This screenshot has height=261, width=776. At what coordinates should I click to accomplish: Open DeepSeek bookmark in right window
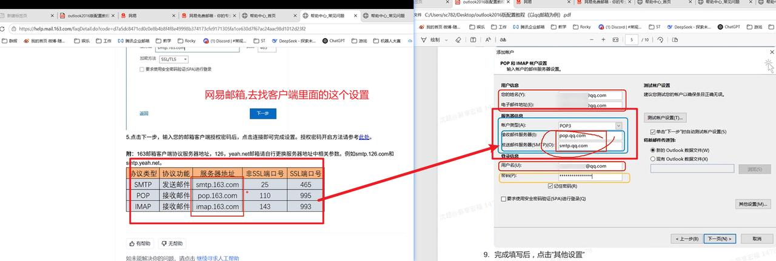tap(689, 27)
